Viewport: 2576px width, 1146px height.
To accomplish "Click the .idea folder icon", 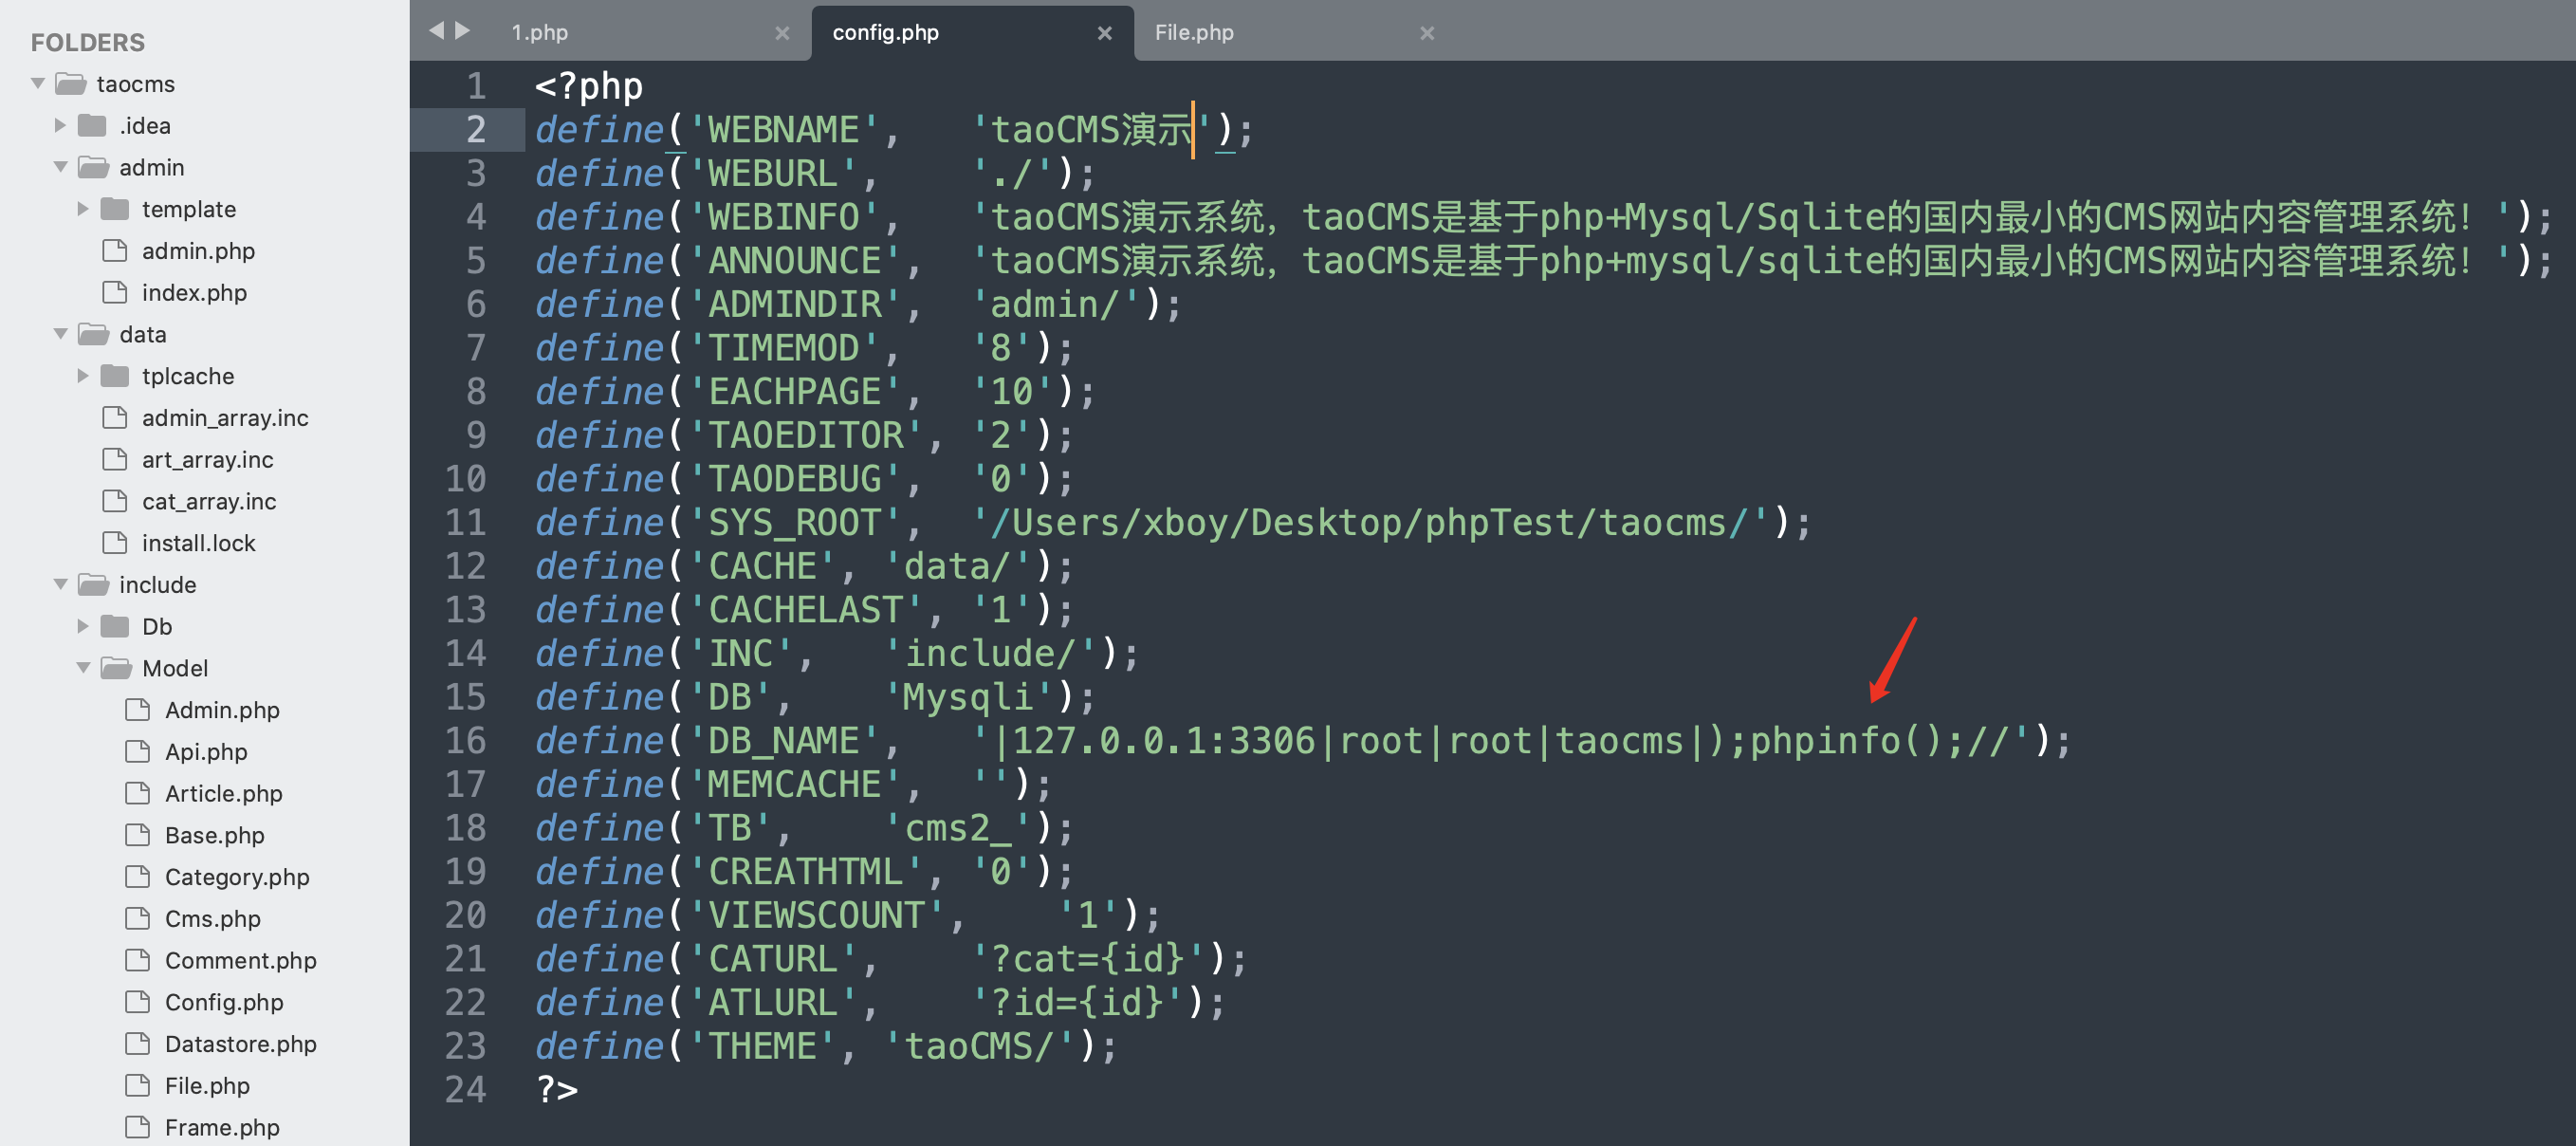I will [x=92, y=126].
